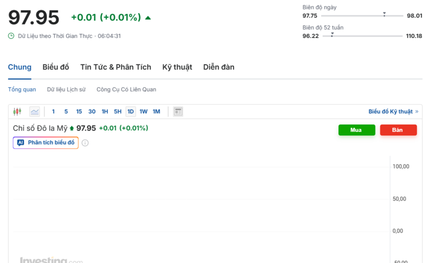
Task: Select the 1D timeframe
Action: click(131, 112)
